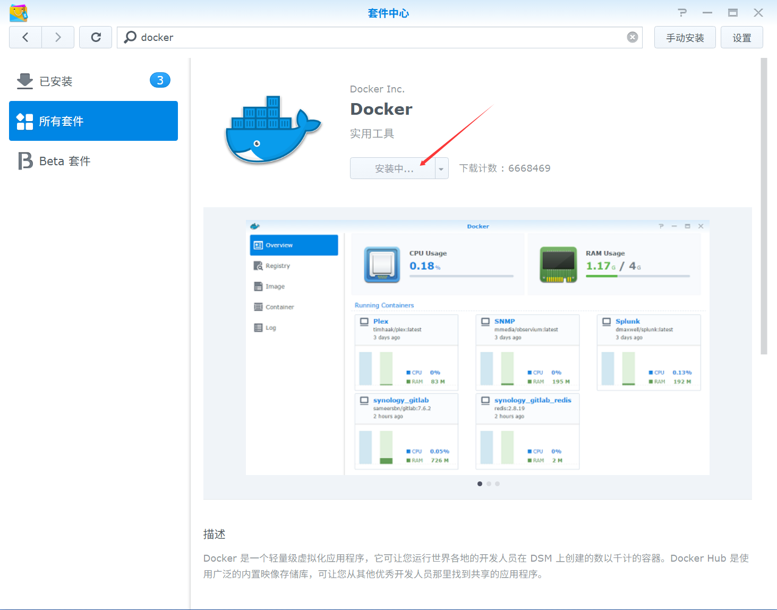
Task: Click the search magnifier icon
Action: (x=130, y=37)
